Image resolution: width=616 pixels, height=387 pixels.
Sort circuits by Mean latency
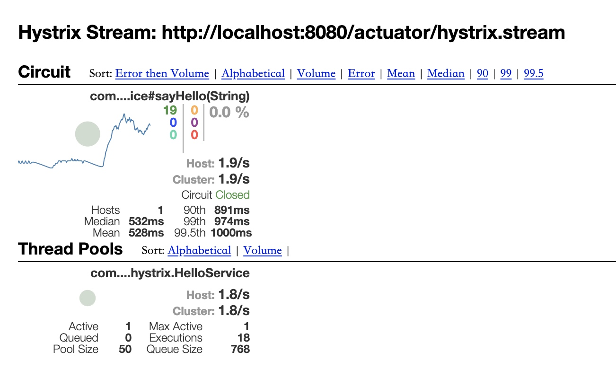pyautogui.click(x=401, y=73)
